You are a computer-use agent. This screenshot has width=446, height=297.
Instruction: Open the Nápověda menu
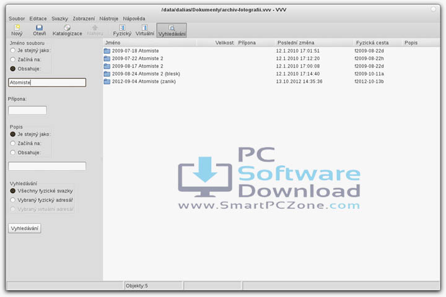click(134, 19)
